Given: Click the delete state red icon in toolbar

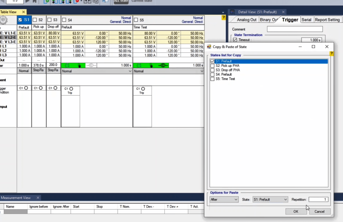Looking at the screenshot, I should [x=77, y=1].
